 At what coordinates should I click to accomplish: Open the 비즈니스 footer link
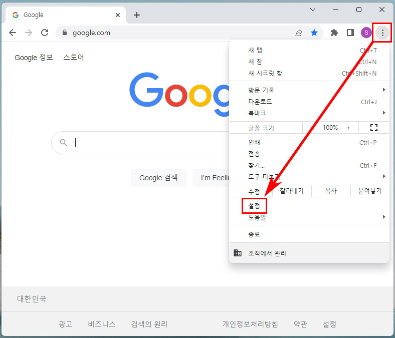(x=102, y=324)
